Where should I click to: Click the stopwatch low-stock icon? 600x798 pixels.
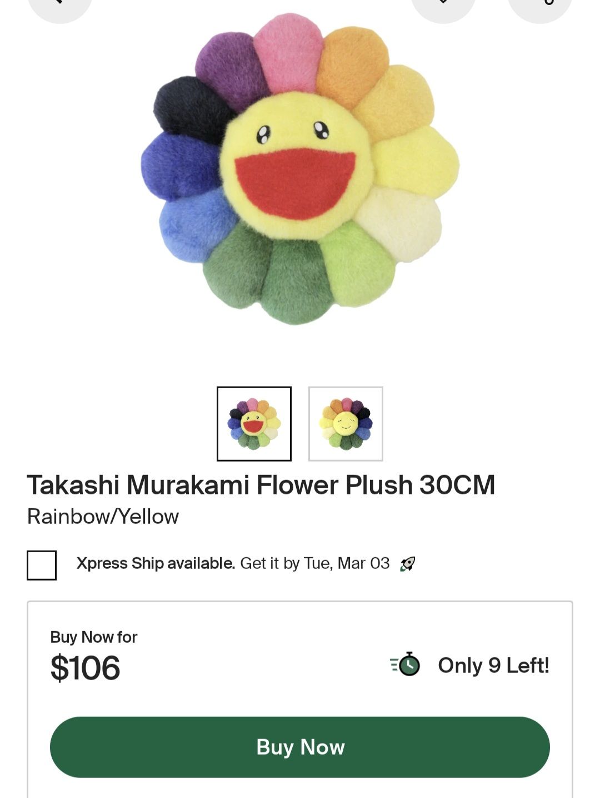(406, 665)
